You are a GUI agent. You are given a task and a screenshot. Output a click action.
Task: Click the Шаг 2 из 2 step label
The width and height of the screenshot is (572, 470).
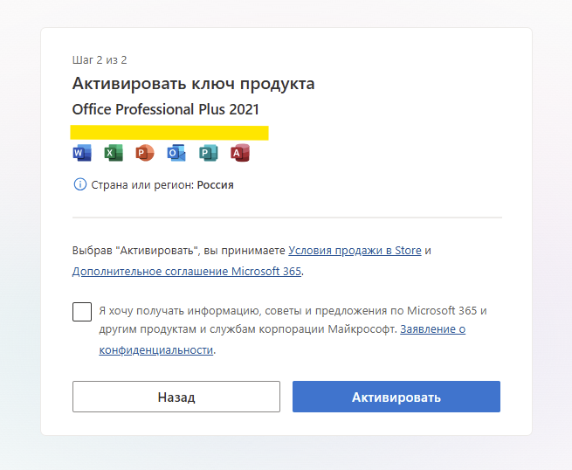[100, 60]
